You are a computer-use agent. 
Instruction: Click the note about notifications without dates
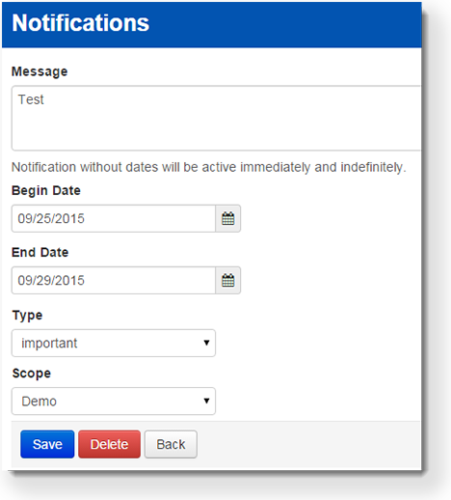(209, 167)
